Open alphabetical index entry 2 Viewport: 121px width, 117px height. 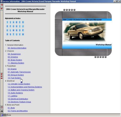[10, 22]
